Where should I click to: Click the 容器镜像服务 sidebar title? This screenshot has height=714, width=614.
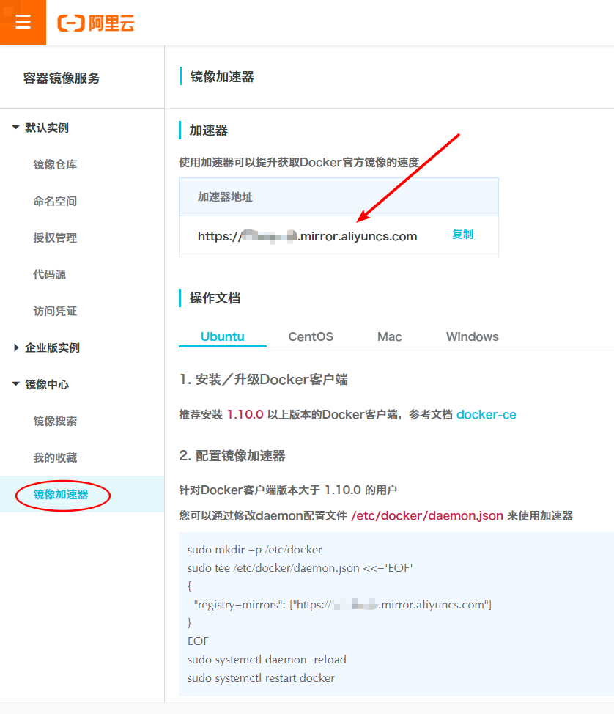tap(62, 78)
